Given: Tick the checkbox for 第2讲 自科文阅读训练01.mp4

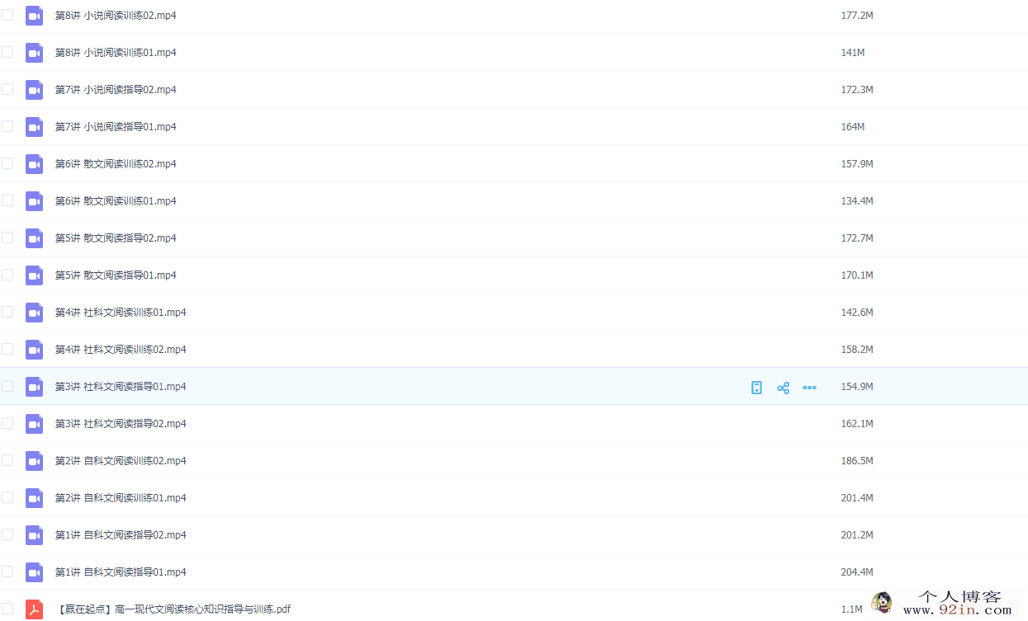Looking at the screenshot, I should point(7,497).
